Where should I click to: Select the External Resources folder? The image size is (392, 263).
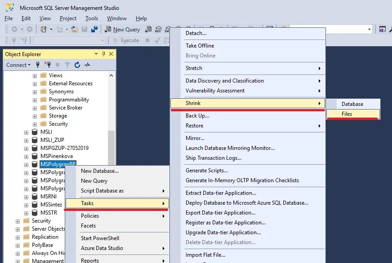(x=71, y=83)
